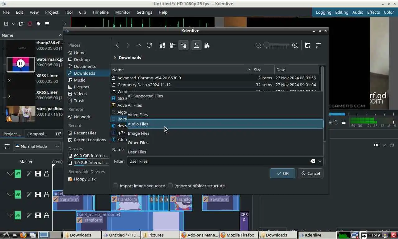Hide video on track V6

[38, 194]
